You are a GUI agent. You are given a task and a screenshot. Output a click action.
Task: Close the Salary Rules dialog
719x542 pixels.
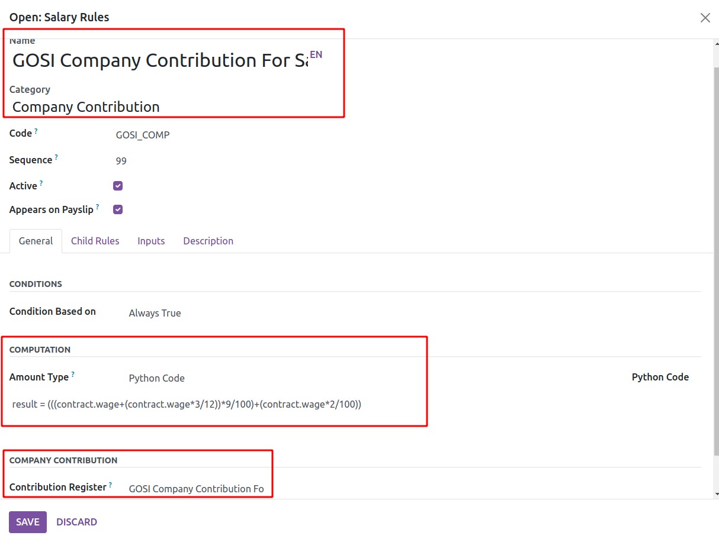[x=705, y=18]
